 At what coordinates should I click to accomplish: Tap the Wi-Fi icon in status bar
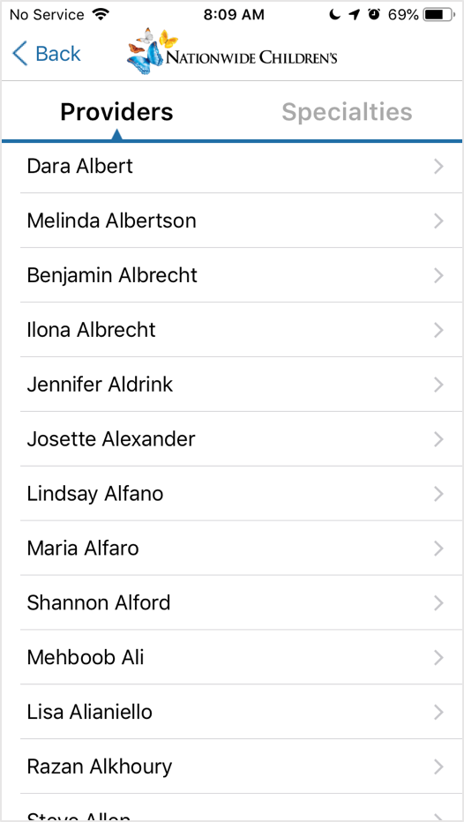pos(99,14)
